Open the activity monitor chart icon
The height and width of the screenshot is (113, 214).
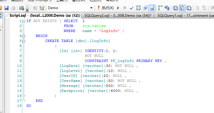[22, 8]
